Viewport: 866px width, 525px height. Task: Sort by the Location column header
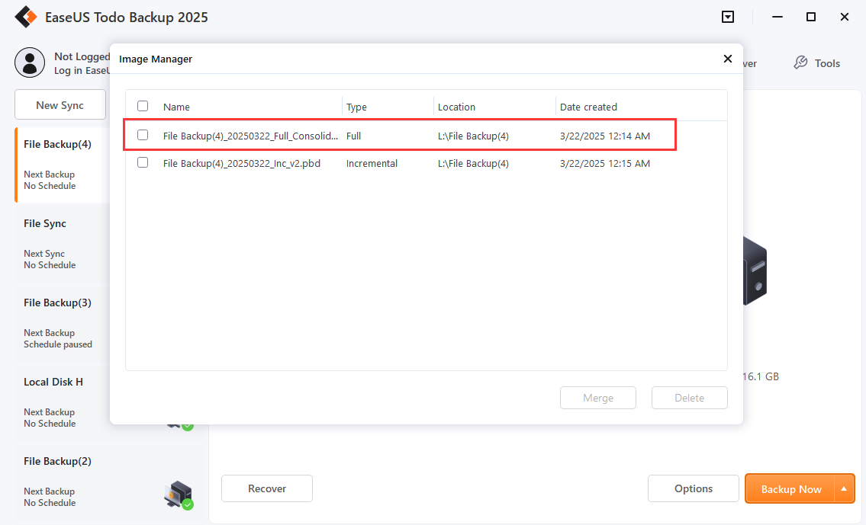(x=456, y=107)
